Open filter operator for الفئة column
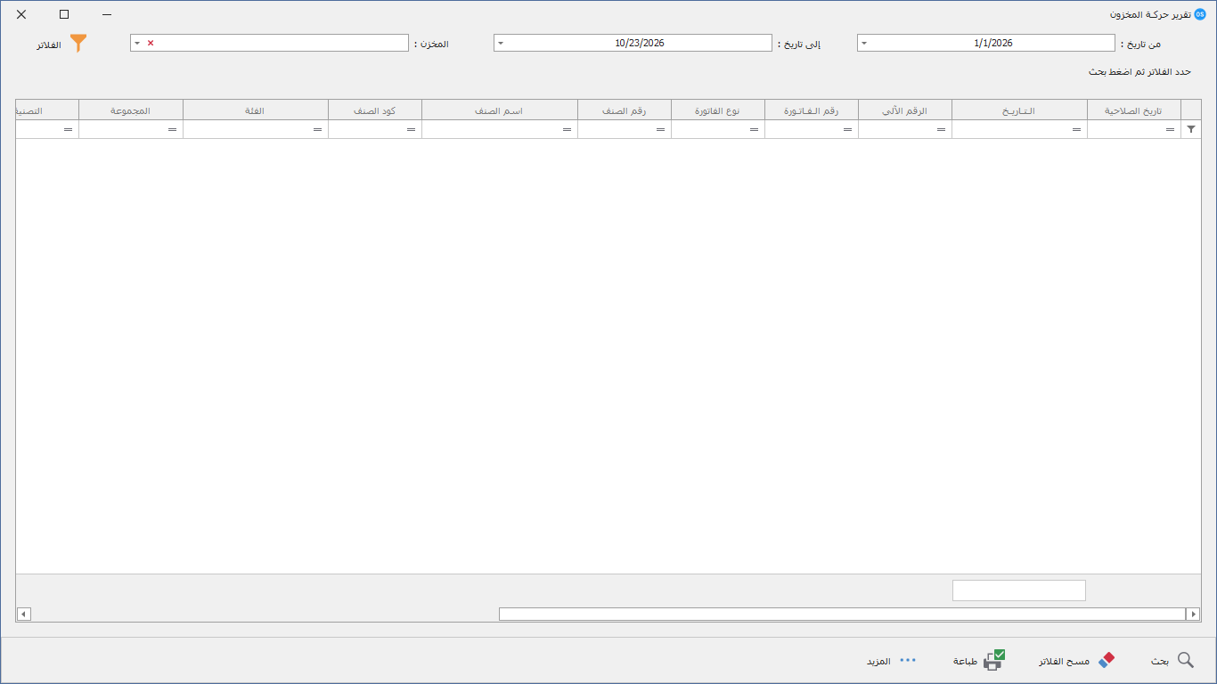Viewport: 1217px width, 684px height. [x=317, y=130]
